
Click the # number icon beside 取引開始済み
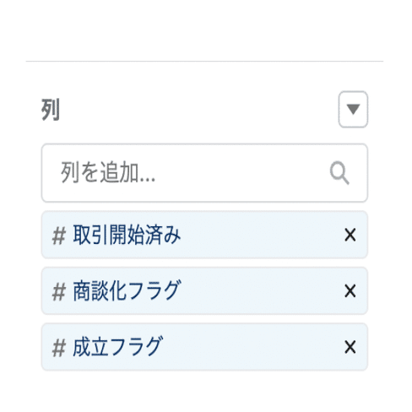point(59,236)
